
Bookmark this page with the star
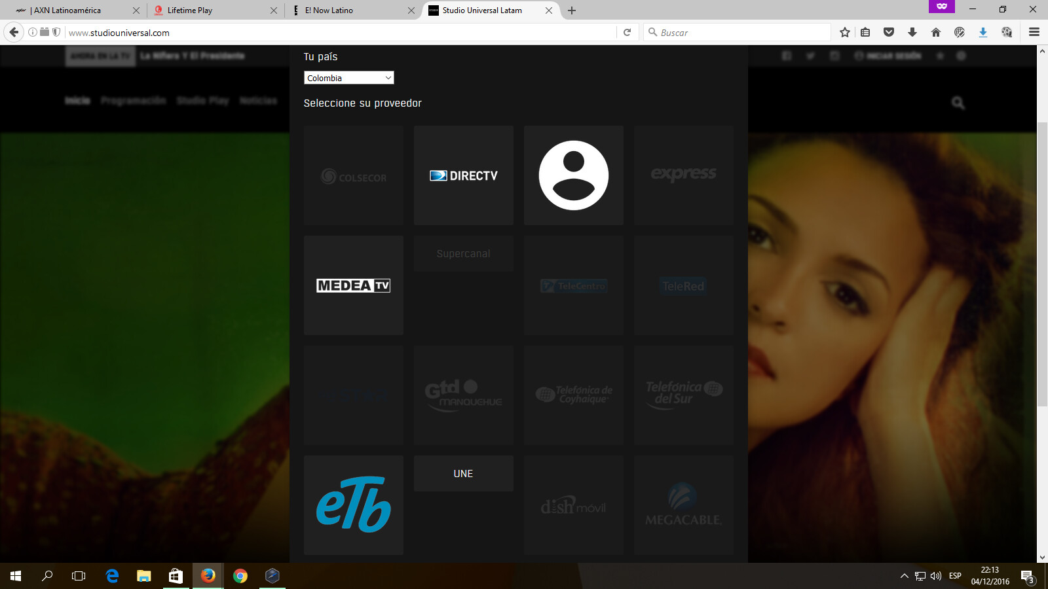[x=845, y=32]
